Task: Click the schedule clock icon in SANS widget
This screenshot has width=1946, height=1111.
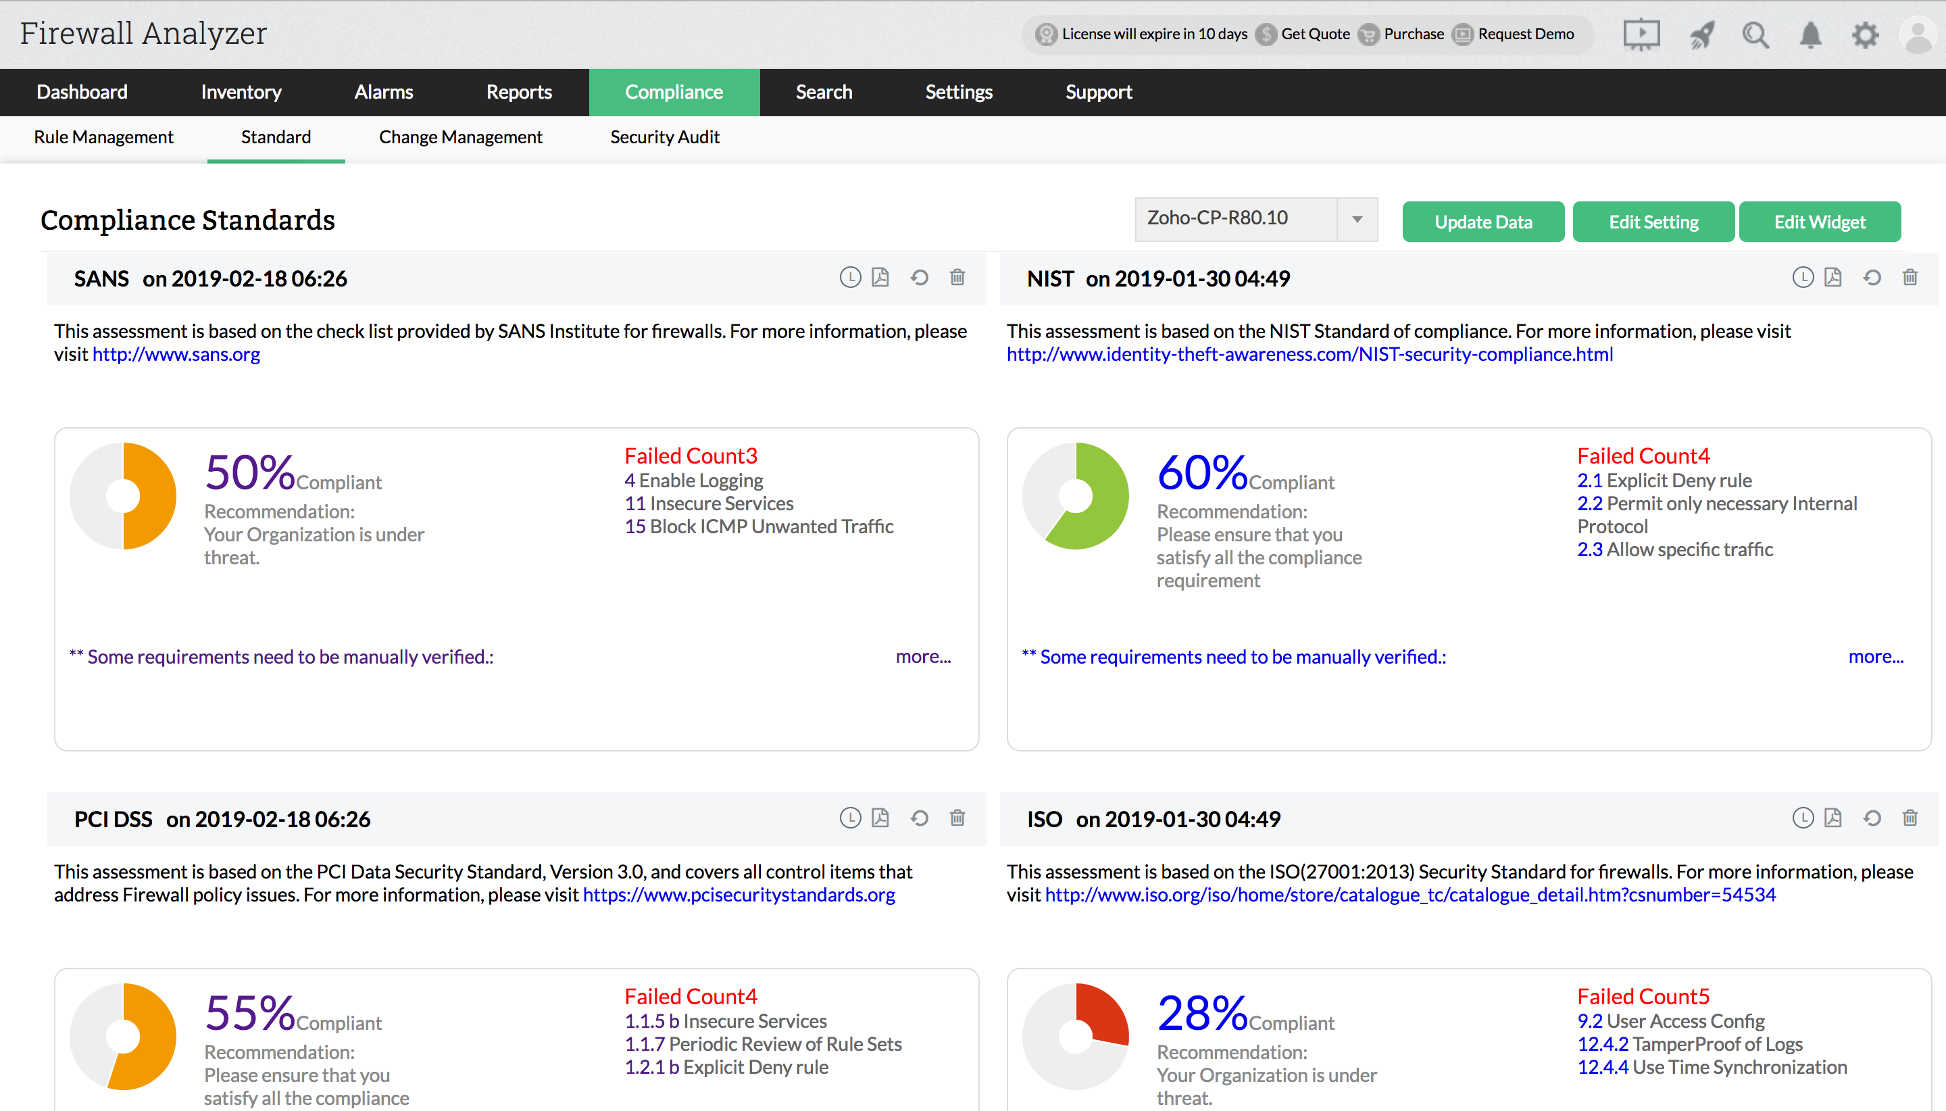Action: (850, 278)
